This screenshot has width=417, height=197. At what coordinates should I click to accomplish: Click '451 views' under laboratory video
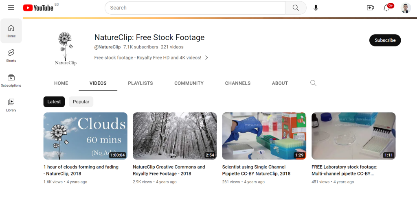pos(320,182)
